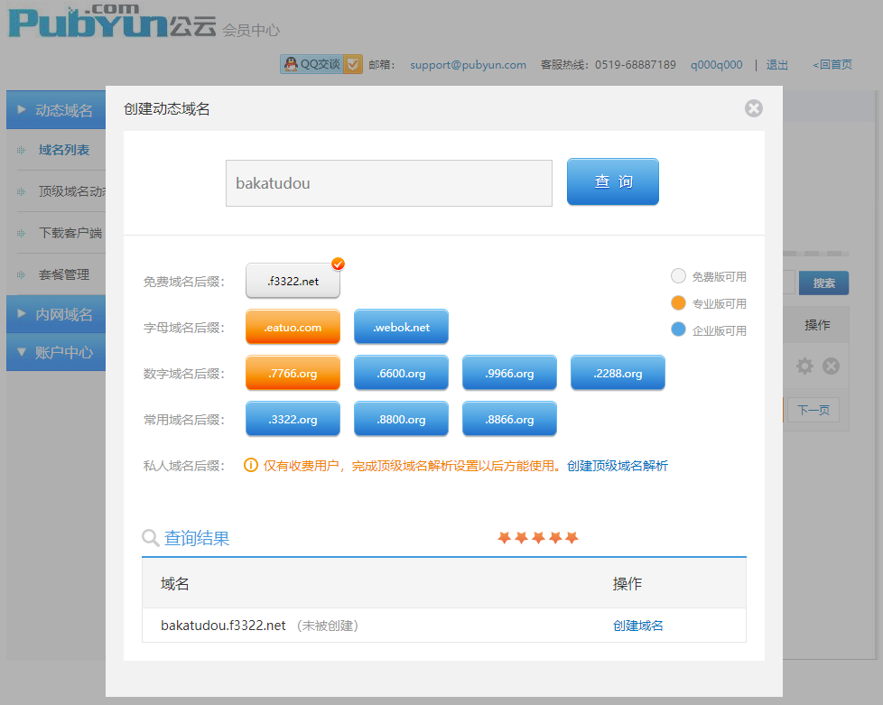
Task: Open 域名列表 in the sidebar
Action: coord(64,151)
